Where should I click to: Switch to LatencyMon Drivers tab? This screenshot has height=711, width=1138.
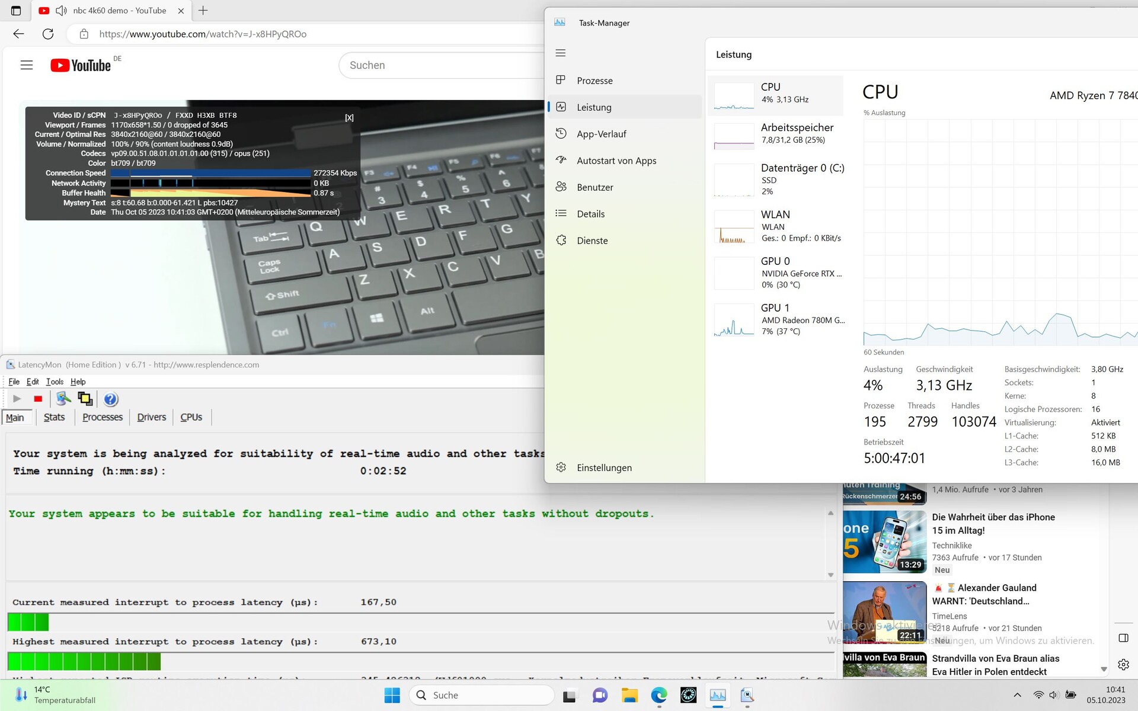(151, 417)
